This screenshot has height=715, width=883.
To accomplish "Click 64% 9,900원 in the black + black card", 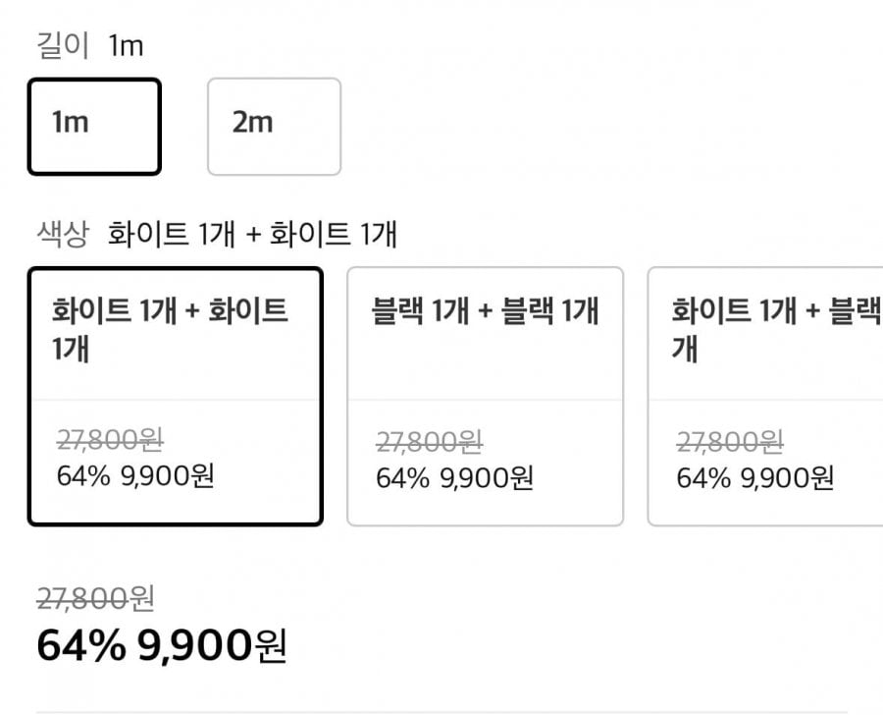I will click(454, 478).
